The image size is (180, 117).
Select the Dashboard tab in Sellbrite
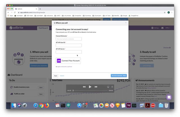point(43,28)
